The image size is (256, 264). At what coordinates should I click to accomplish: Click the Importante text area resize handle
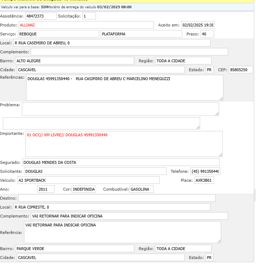[221, 155]
